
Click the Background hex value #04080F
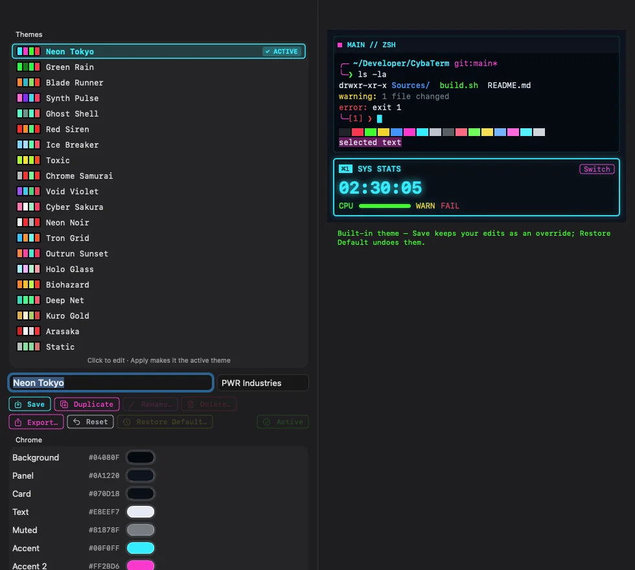104,457
